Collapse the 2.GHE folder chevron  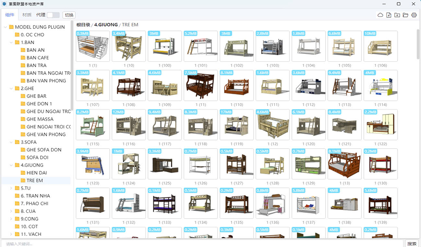pos(11,89)
